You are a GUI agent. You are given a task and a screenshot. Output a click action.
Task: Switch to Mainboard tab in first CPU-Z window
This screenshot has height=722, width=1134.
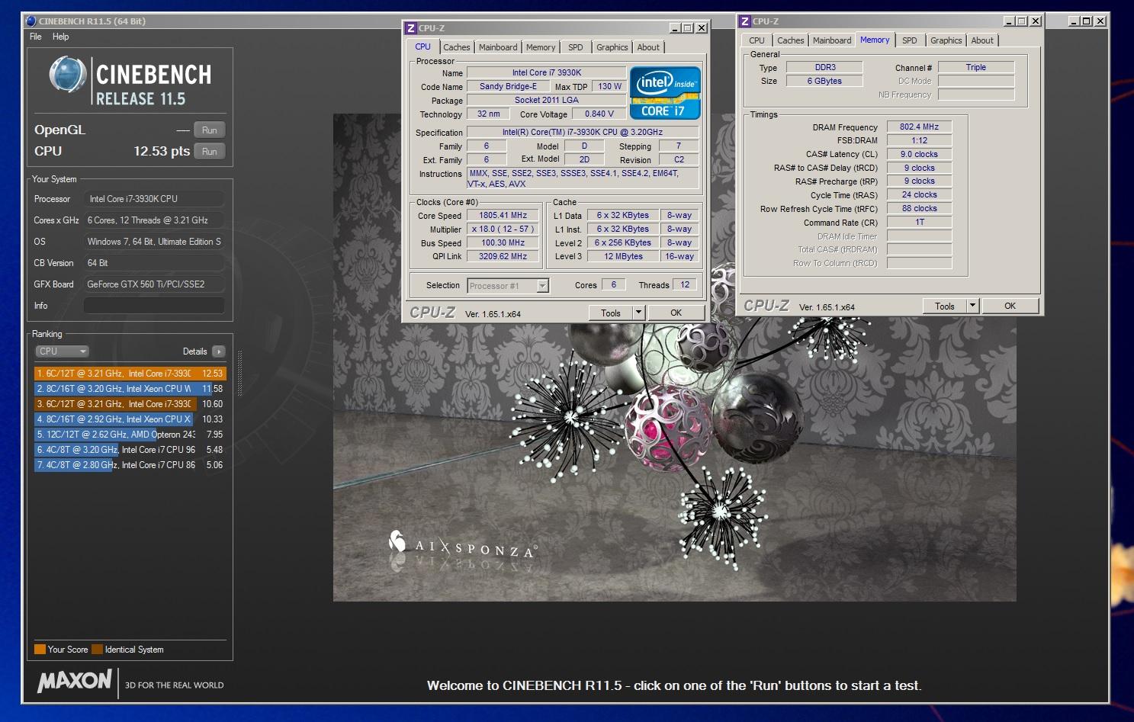pos(498,47)
